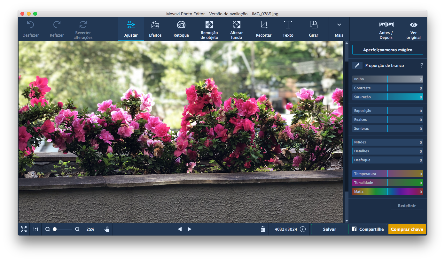The height and width of the screenshot is (261, 445).
Task: Click the Tonalidade color slider
Action: click(x=388, y=183)
